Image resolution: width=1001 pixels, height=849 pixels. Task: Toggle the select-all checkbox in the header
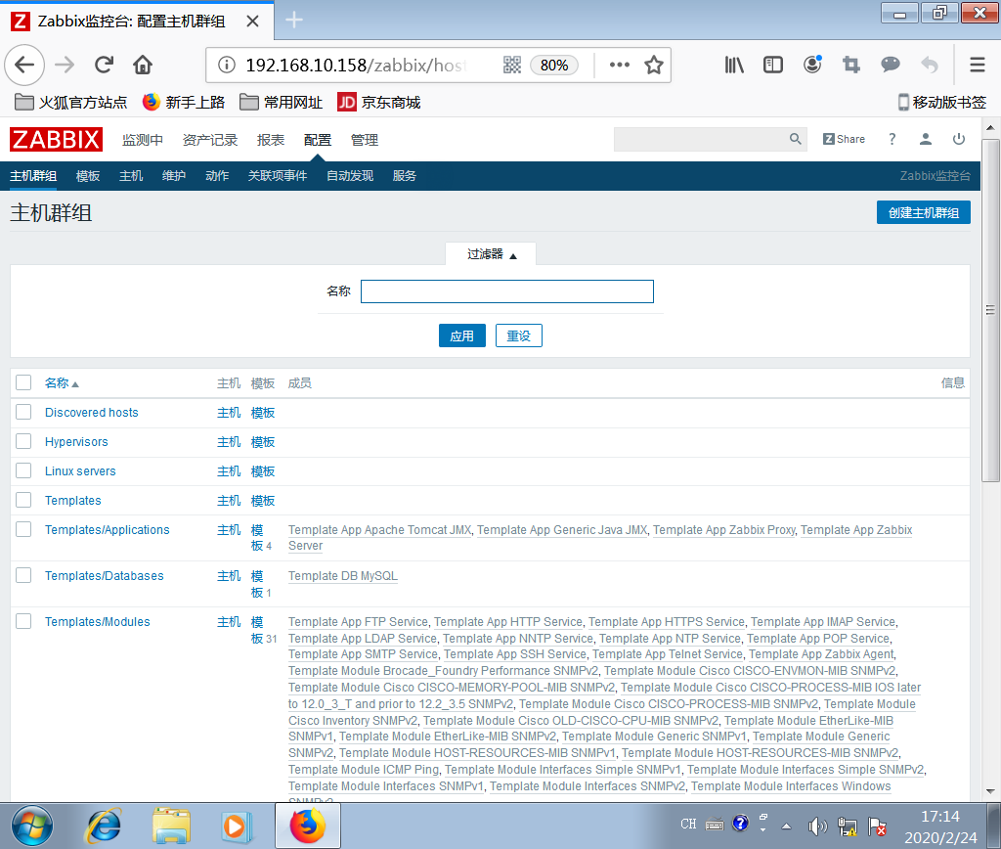pyautogui.click(x=23, y=382)
